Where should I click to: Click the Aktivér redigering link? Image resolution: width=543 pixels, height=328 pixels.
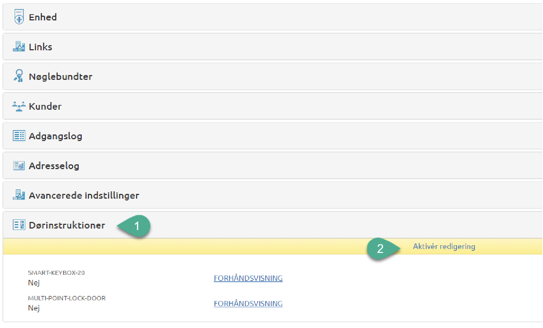tap(444, 246)
